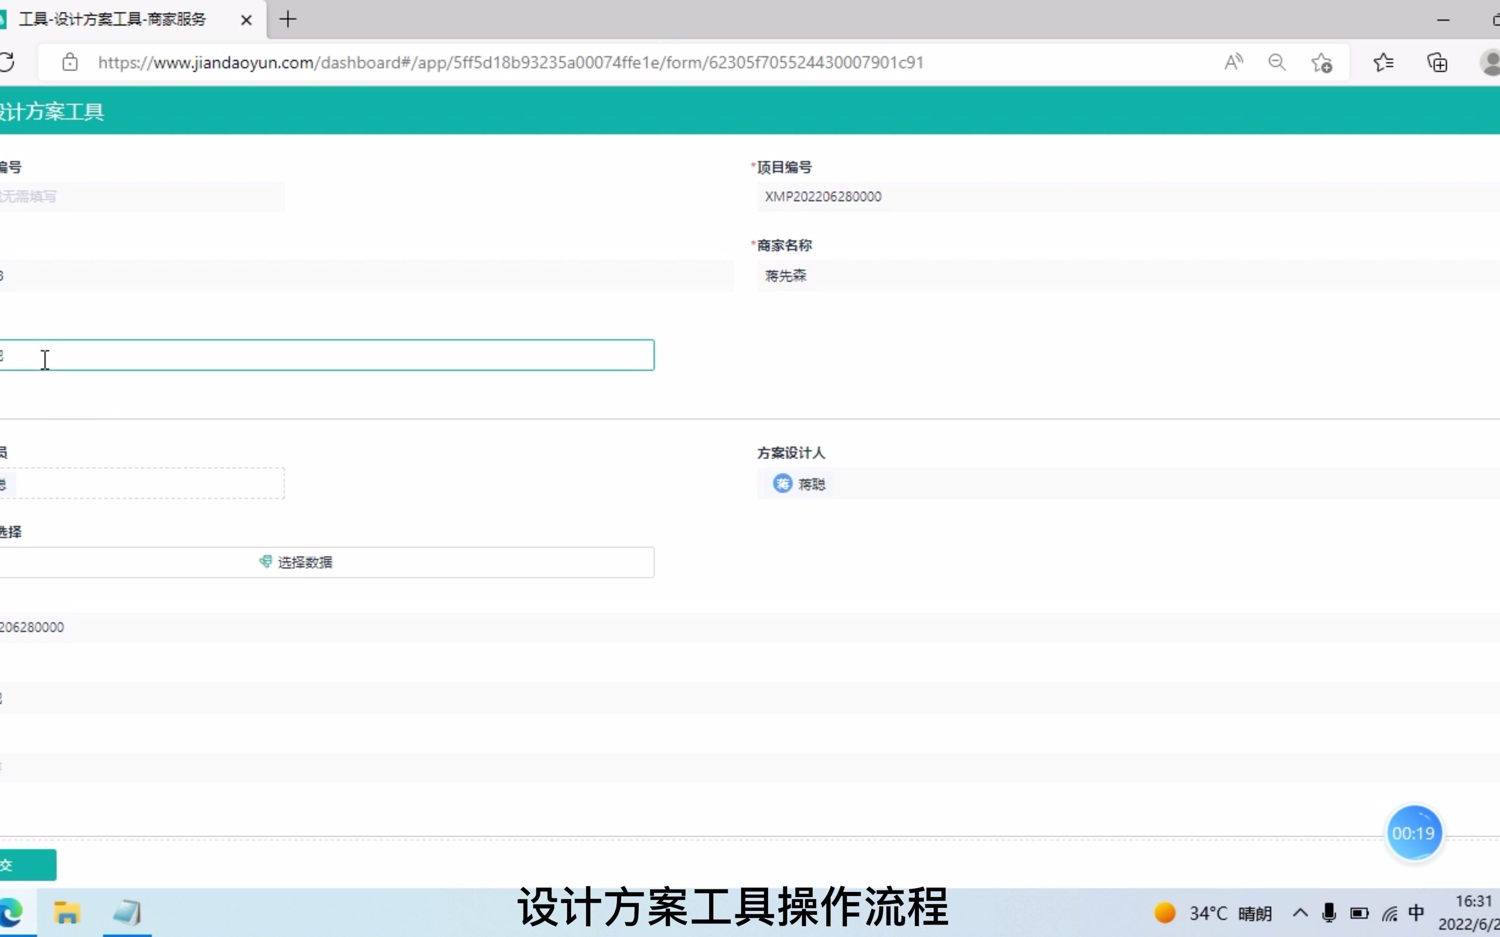
Task: Open Read Aloud icon in address bar
Action: coord(1234,62)
